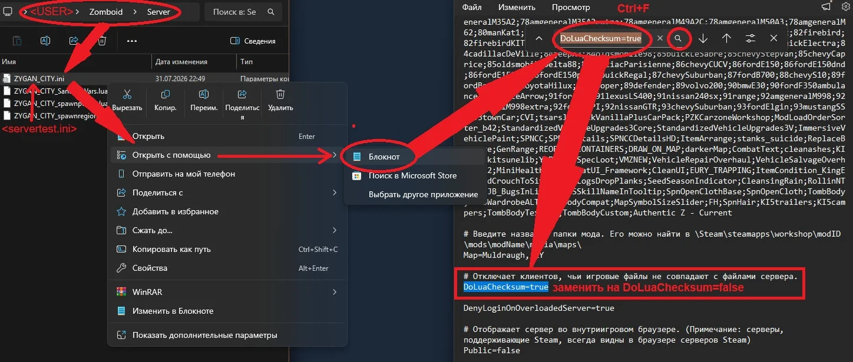Click Server in the breadcrumb path
Image resolution: width=853 pixels, height=362 pixels.
pyautogui.click(x=158, y=12)
